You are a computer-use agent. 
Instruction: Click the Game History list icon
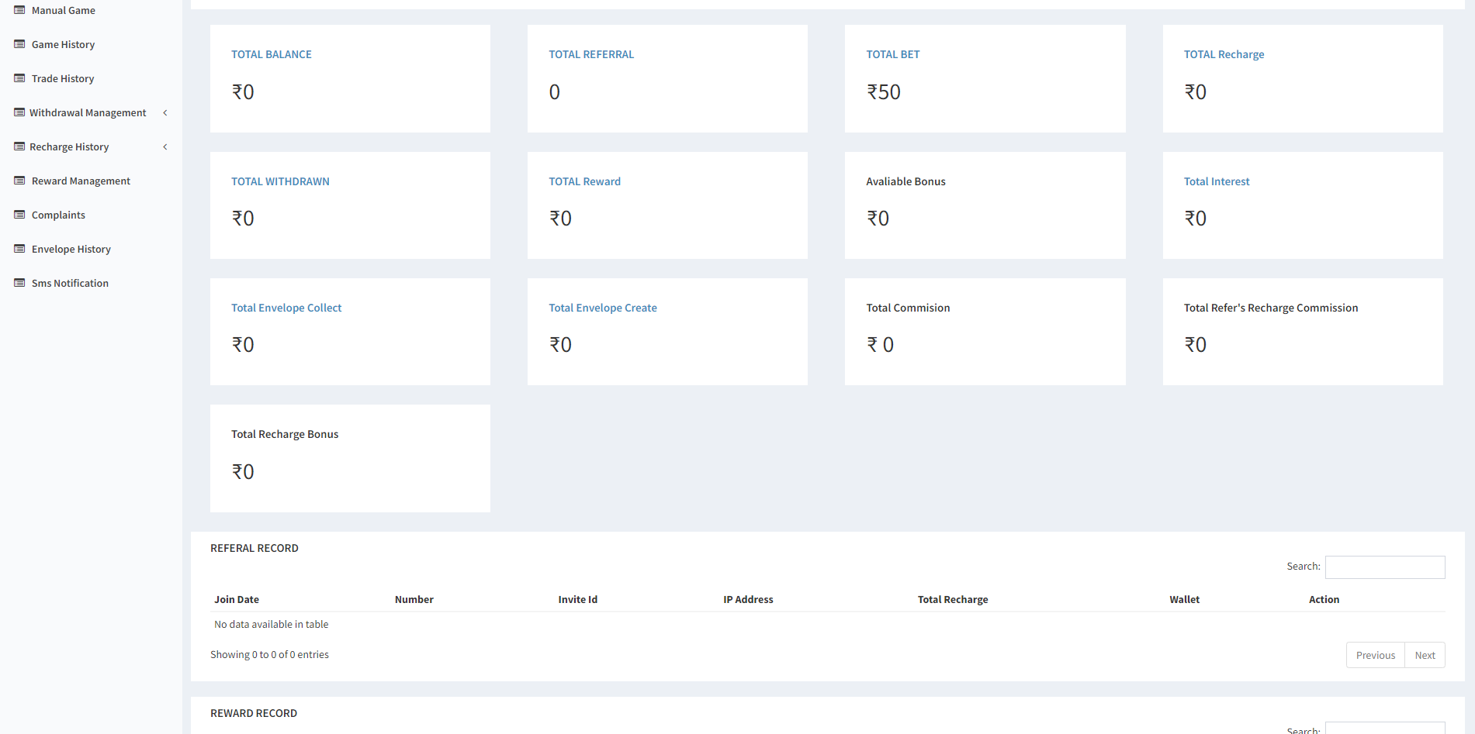pos(19,44)
